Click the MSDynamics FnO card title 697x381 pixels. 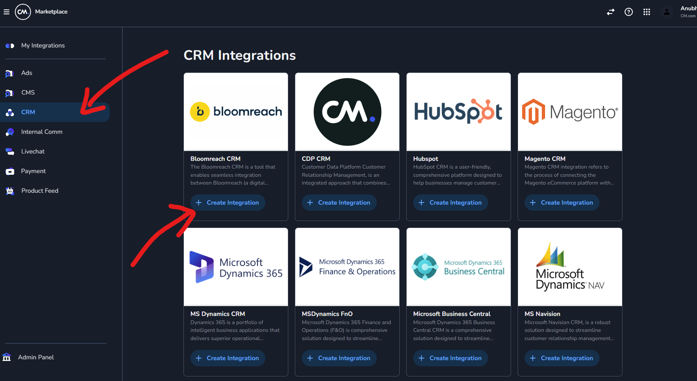tap(327, 314)
